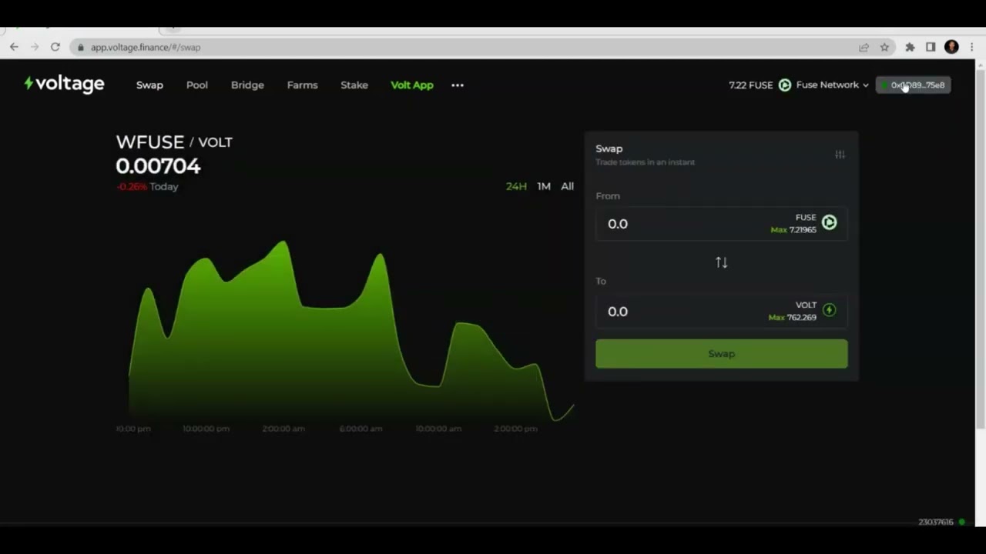
Task: Click the -0.26% Today change label
Action: coord(147,187)
